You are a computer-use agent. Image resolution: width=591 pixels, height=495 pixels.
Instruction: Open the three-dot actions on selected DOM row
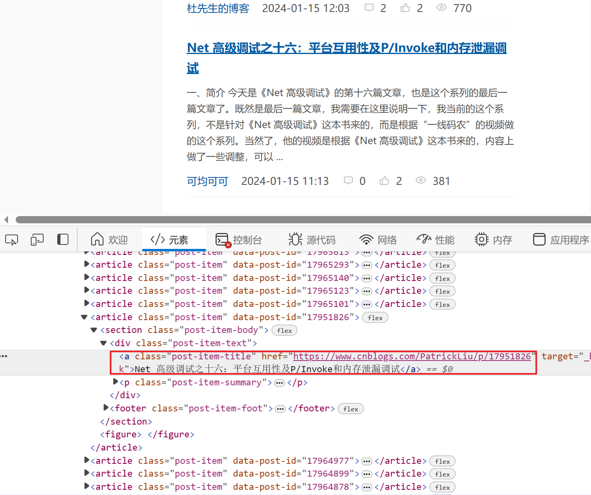click(4, 356)
